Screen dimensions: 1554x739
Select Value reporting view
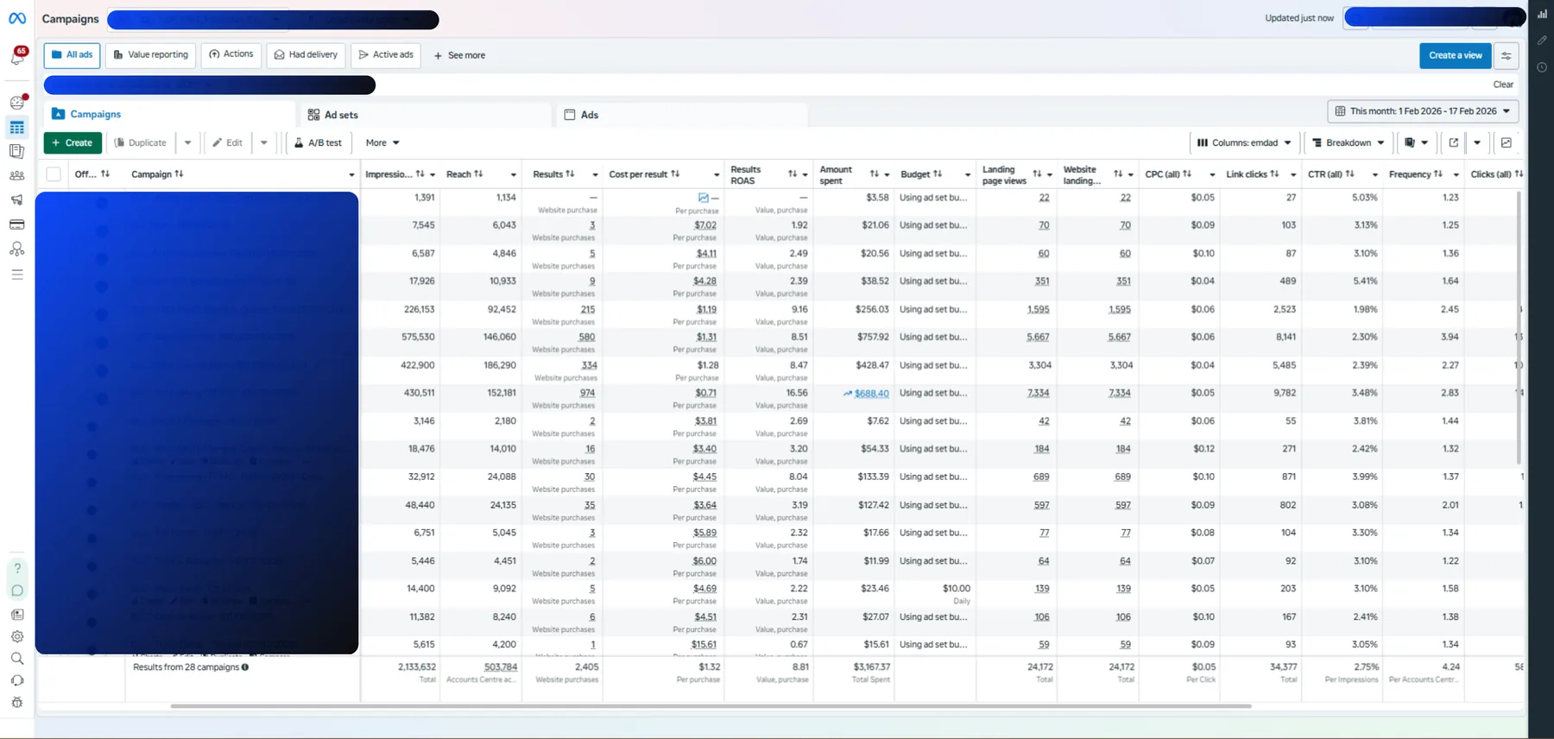point(151,55)
